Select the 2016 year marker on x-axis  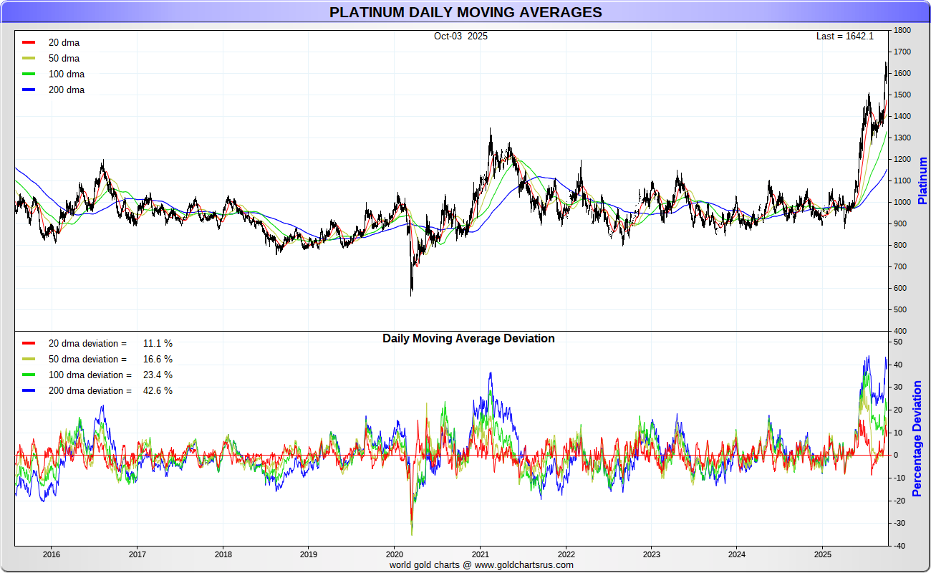pyautogui.click(x=52, y=554)
